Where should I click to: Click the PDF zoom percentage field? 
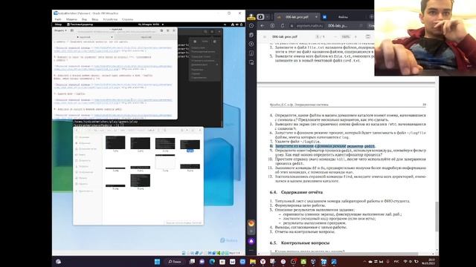(x=345, y=36)
